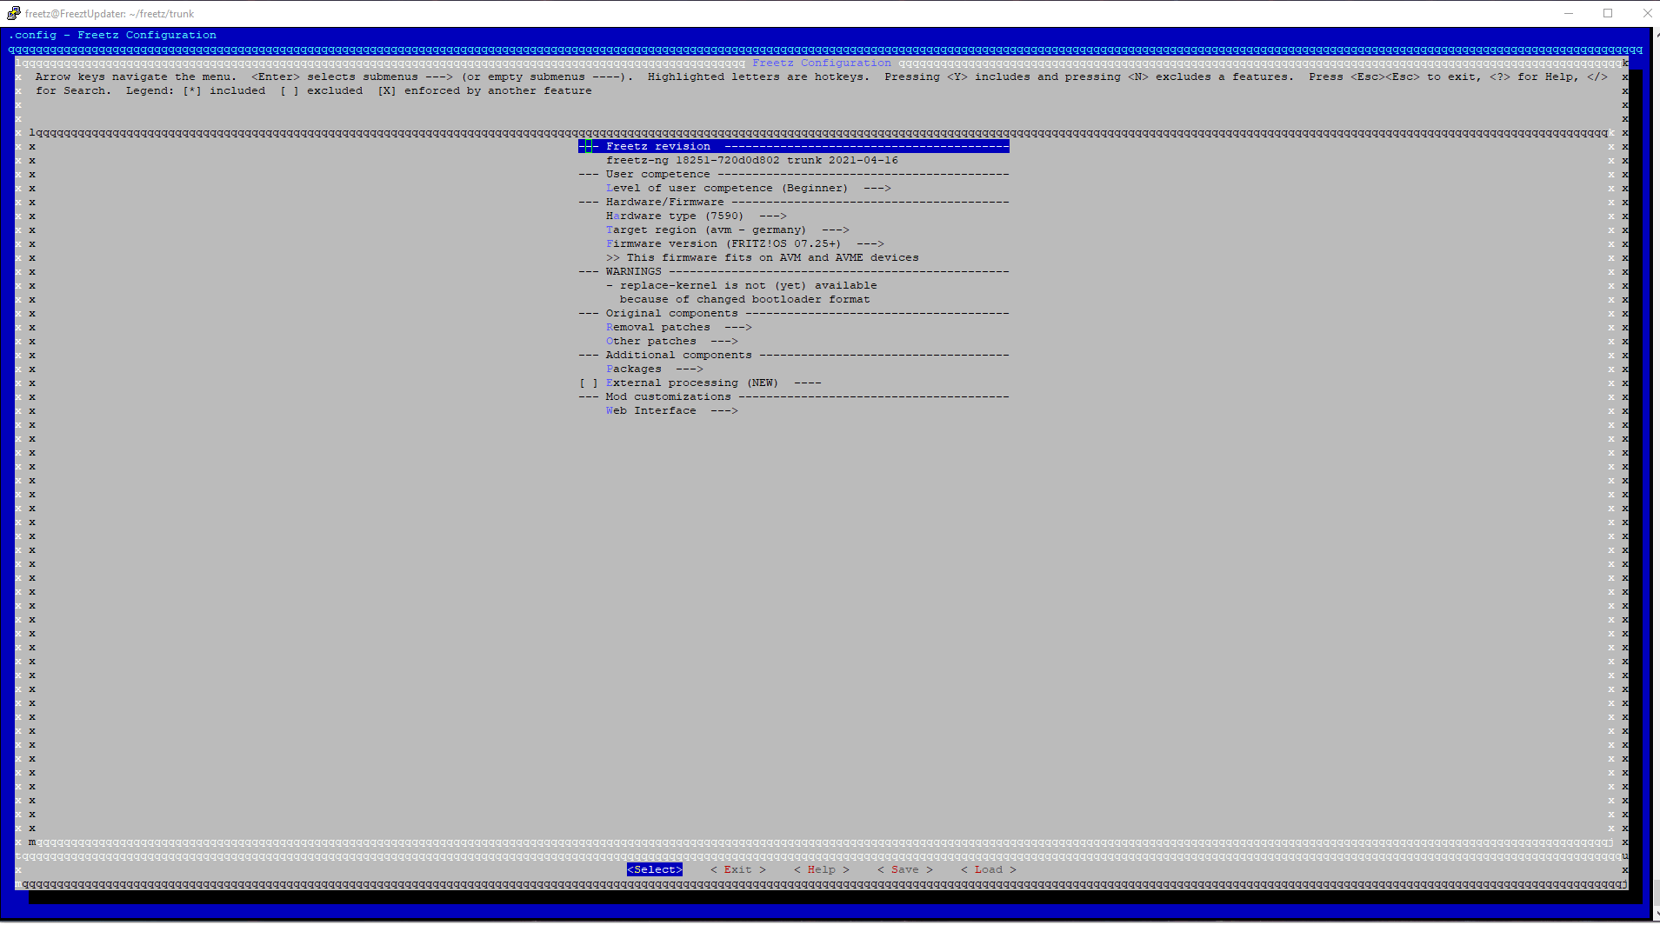This screenshot has width=1660, height=925.
Task: Click the < Load > button
Action: coord(989,870)
